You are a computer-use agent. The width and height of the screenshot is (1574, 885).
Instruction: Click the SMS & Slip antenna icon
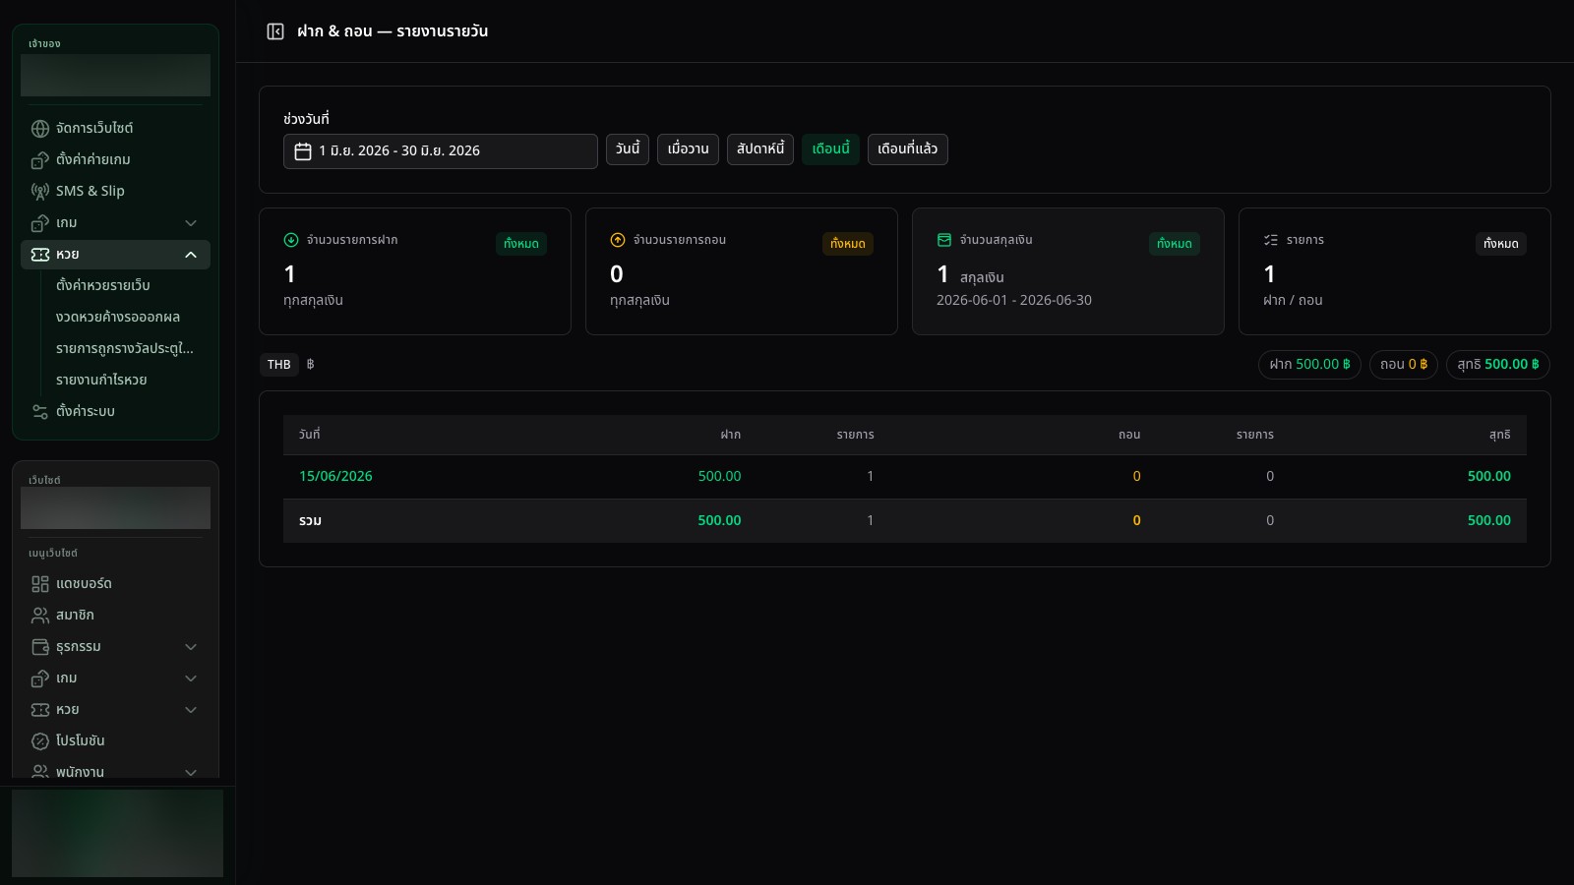coord(40,192)
